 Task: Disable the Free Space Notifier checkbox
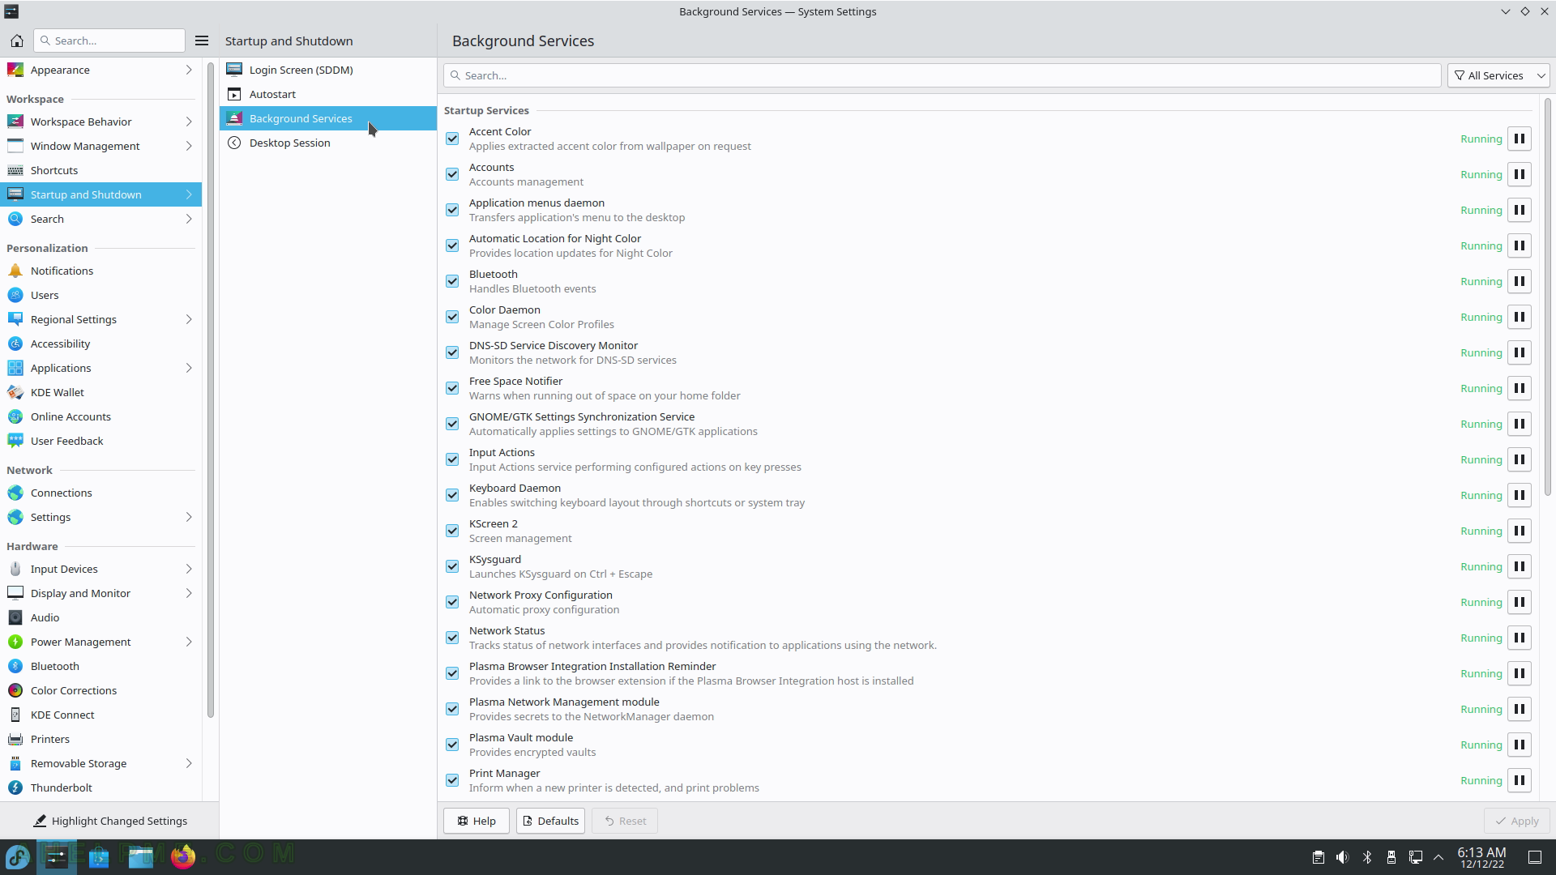coord(452,388)
